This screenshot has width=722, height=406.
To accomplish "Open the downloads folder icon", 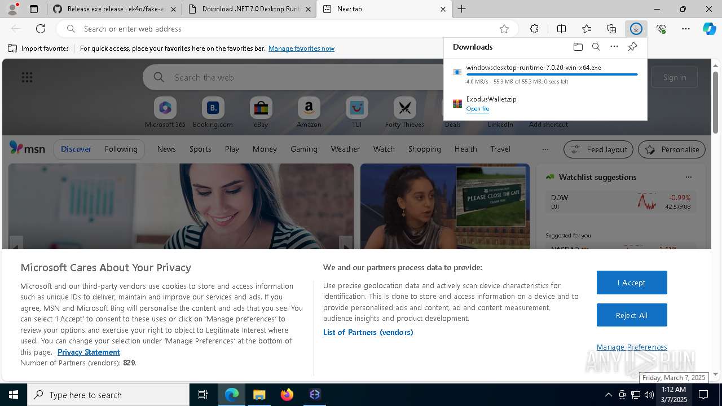I will [x=578, y=47].
